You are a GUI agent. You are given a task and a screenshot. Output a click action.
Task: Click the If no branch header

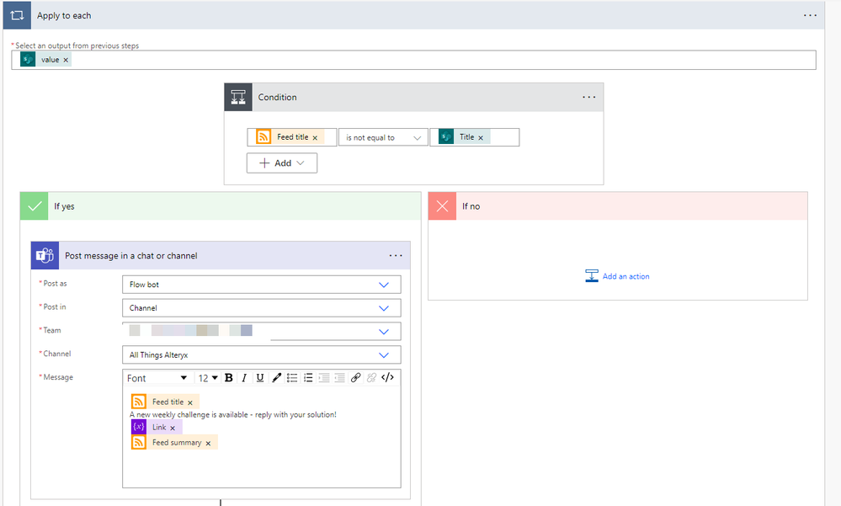point(618,206)
